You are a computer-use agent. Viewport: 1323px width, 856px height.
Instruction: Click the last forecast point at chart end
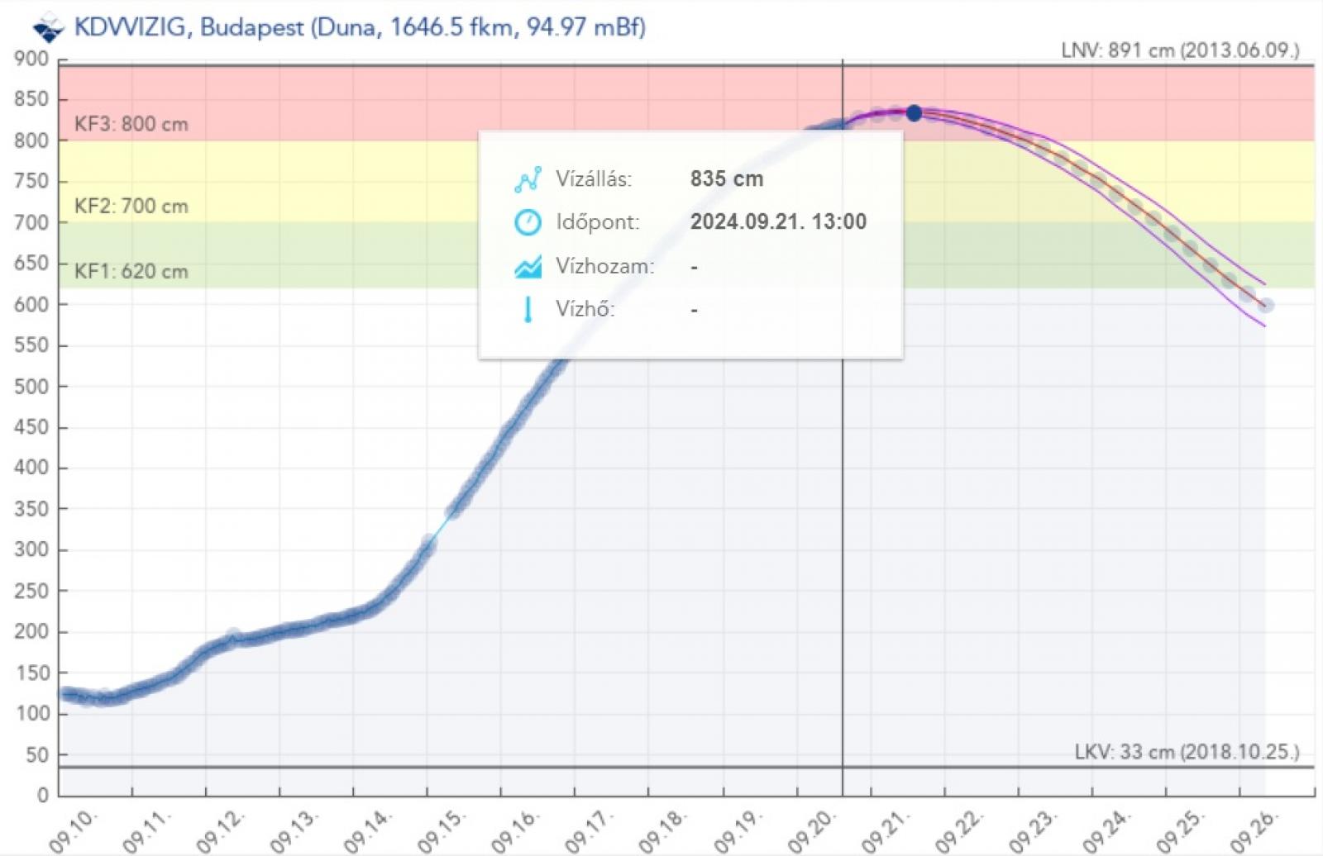(x=1265, y=306)
